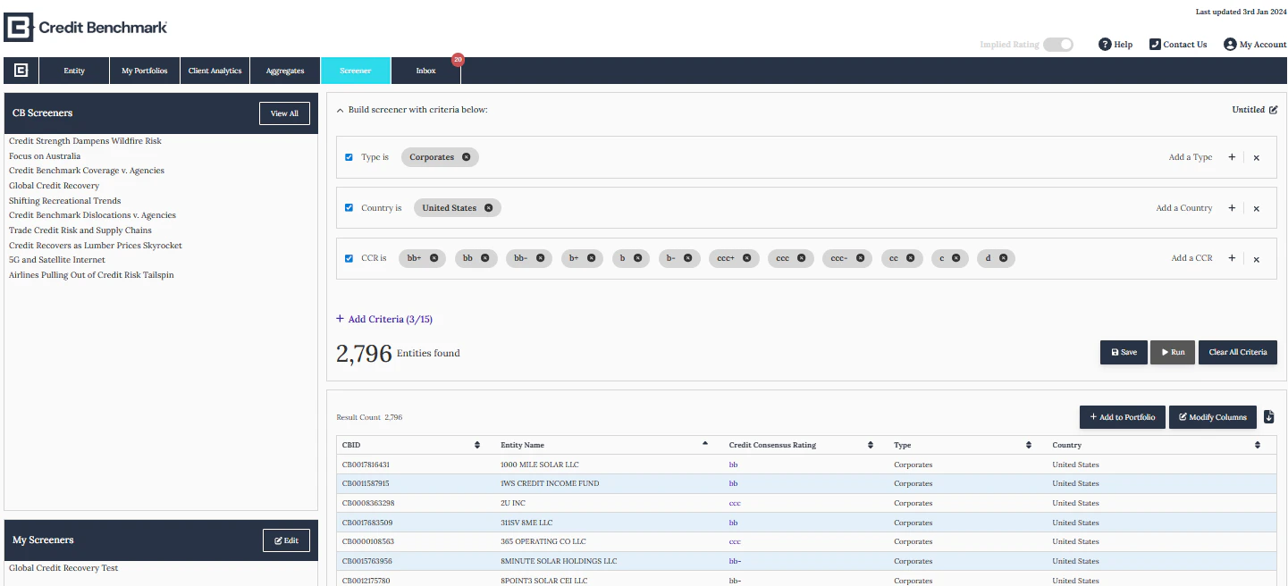Delete the Country criteria row

tap(1256, 209)
